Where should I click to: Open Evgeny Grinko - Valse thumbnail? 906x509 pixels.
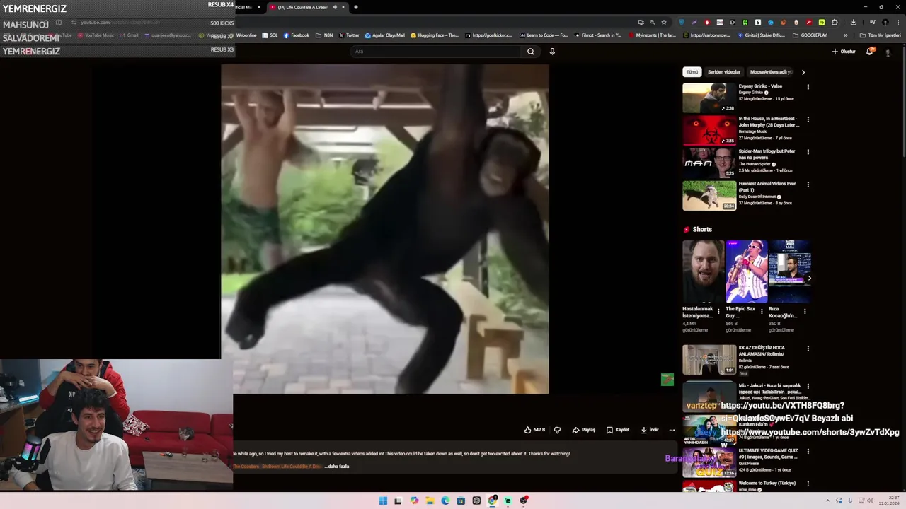click(709, 98)
